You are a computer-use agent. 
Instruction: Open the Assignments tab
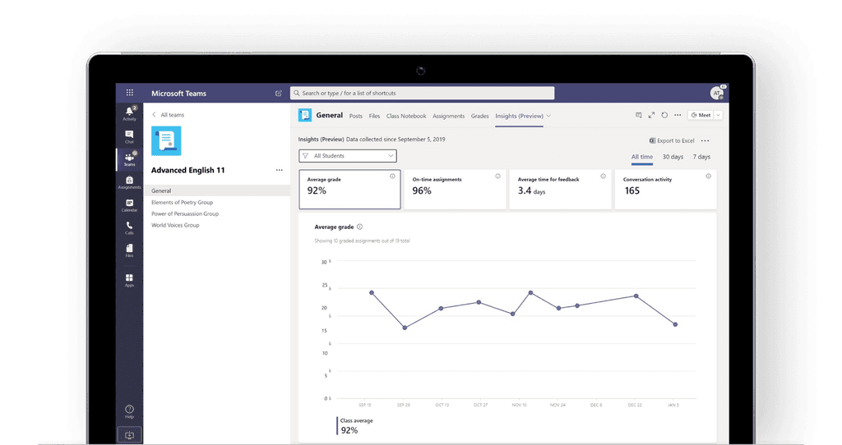click(x=448, y=116)
